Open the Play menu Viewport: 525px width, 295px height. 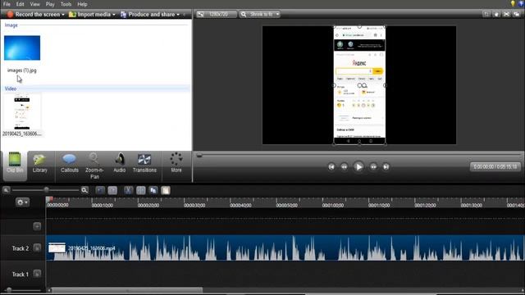50,4
